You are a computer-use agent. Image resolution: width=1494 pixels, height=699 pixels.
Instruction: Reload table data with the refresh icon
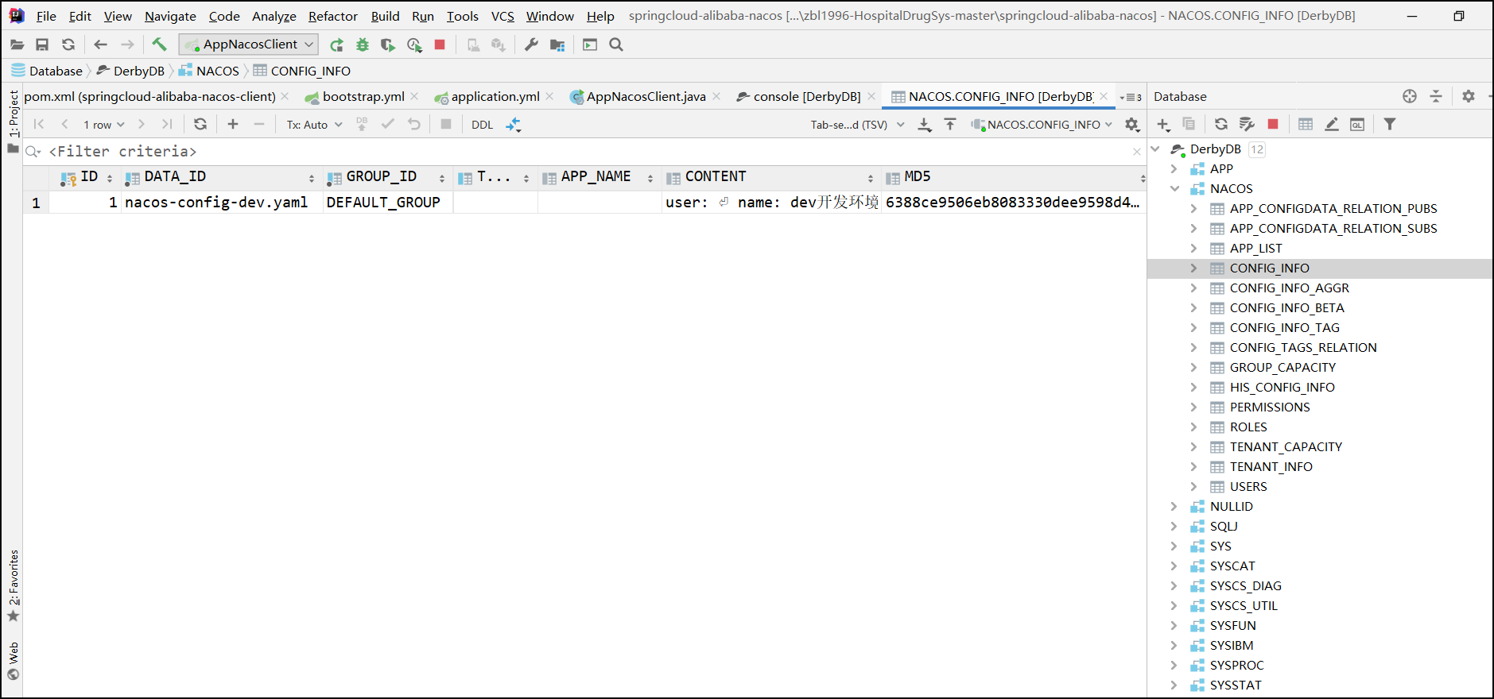coord(200,124)
